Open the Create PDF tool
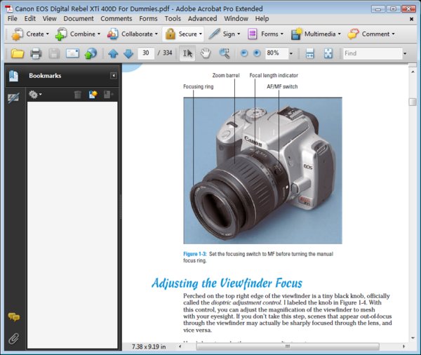 pos(17,34)
